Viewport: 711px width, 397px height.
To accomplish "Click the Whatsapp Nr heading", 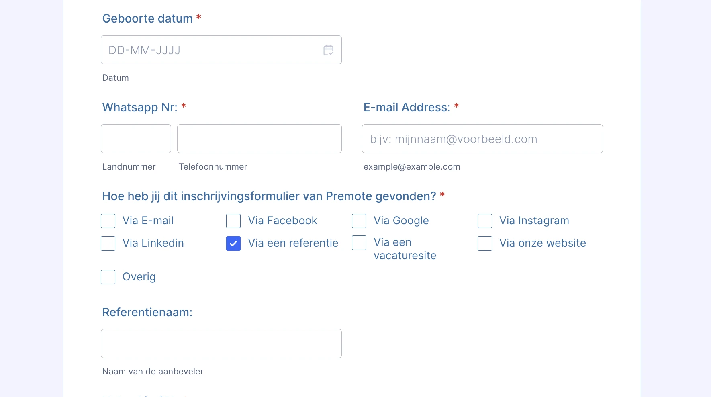I will [x=139, y=107].
